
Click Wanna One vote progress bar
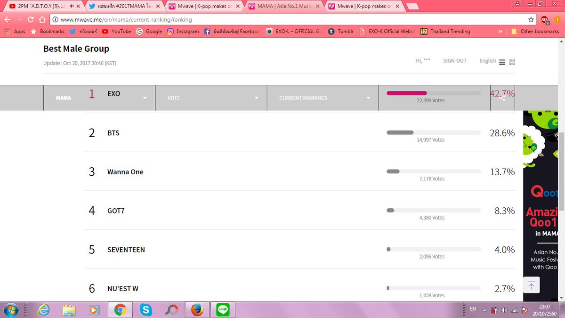coord(434,172)
